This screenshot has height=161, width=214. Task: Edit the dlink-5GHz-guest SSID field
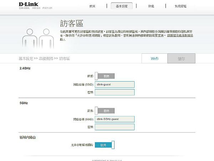(114, 119)
